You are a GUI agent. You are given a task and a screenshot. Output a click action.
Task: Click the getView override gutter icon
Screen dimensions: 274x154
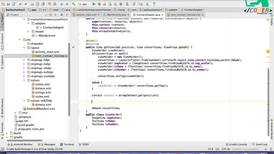click(73, 47)
